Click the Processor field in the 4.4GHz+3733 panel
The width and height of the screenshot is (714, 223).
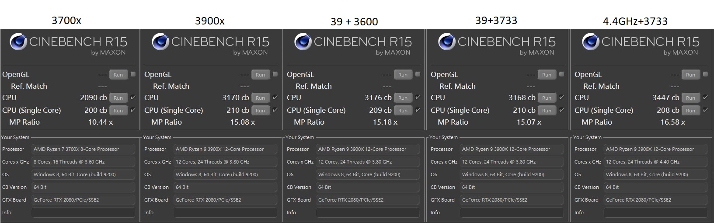point(656,149)
